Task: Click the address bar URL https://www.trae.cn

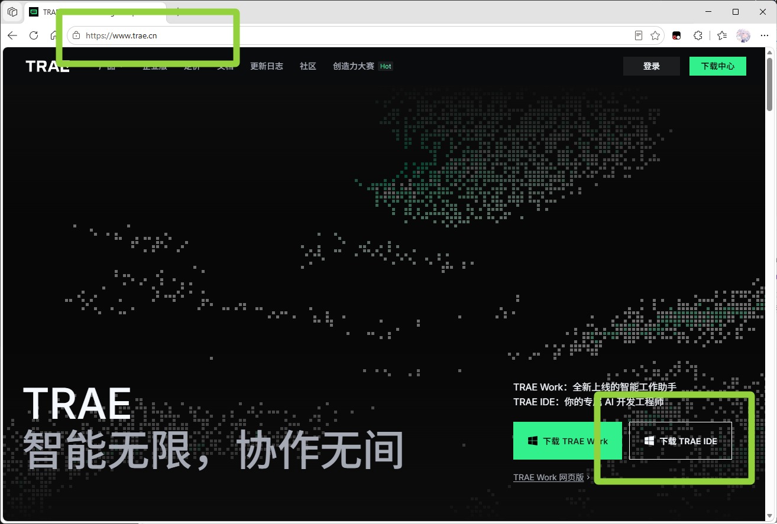Action: coord(121,35)
